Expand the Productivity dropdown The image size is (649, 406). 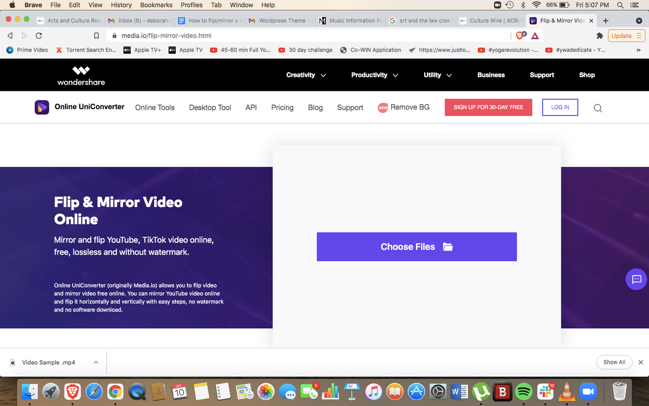click(x=374, y=75)
